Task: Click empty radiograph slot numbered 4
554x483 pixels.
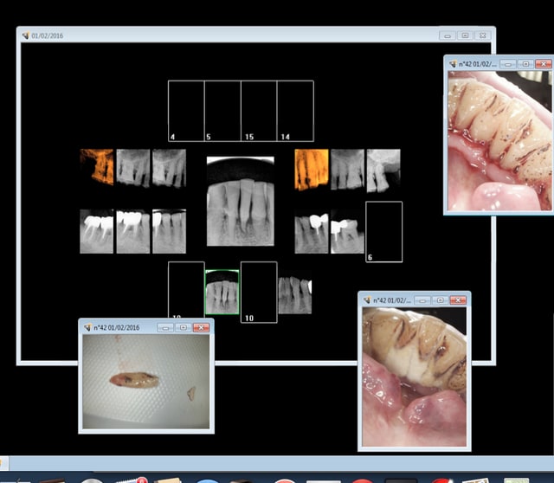Action: click(185, 110)
